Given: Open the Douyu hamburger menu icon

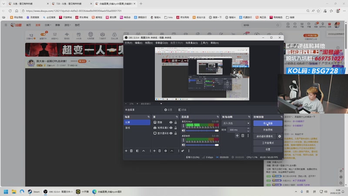Looking at the screenshot, I should [6, 25].
